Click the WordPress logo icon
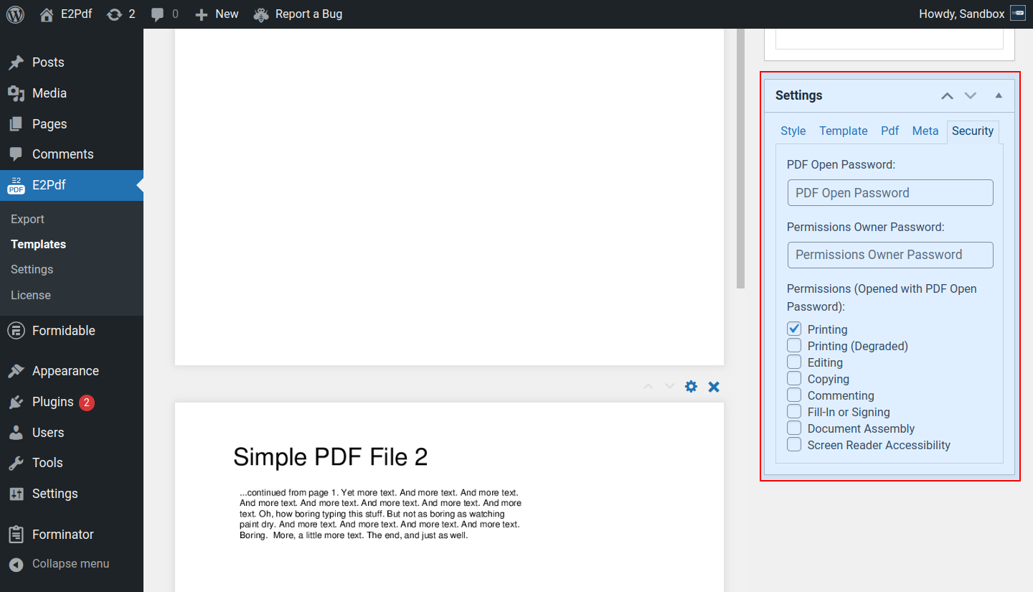The width and height of the screenshot is (1033, 592). coord(15,14)
